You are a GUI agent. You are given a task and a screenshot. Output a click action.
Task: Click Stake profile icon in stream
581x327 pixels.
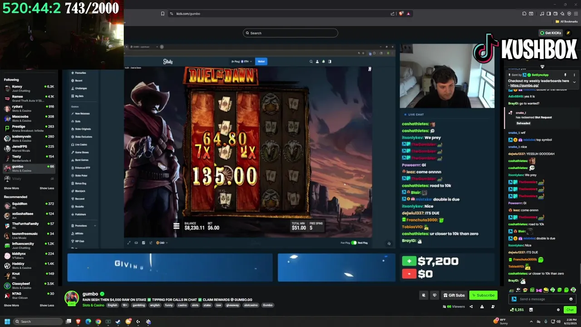pos(317,61)
